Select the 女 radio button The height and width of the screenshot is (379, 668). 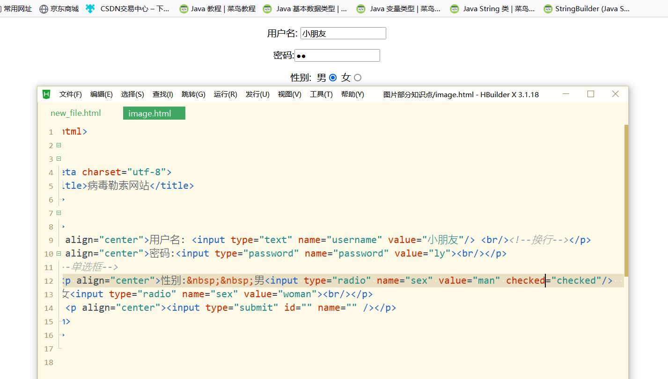tap(358, 78)
